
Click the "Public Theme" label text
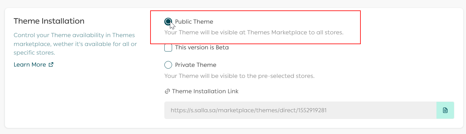[x=194, y=22]
